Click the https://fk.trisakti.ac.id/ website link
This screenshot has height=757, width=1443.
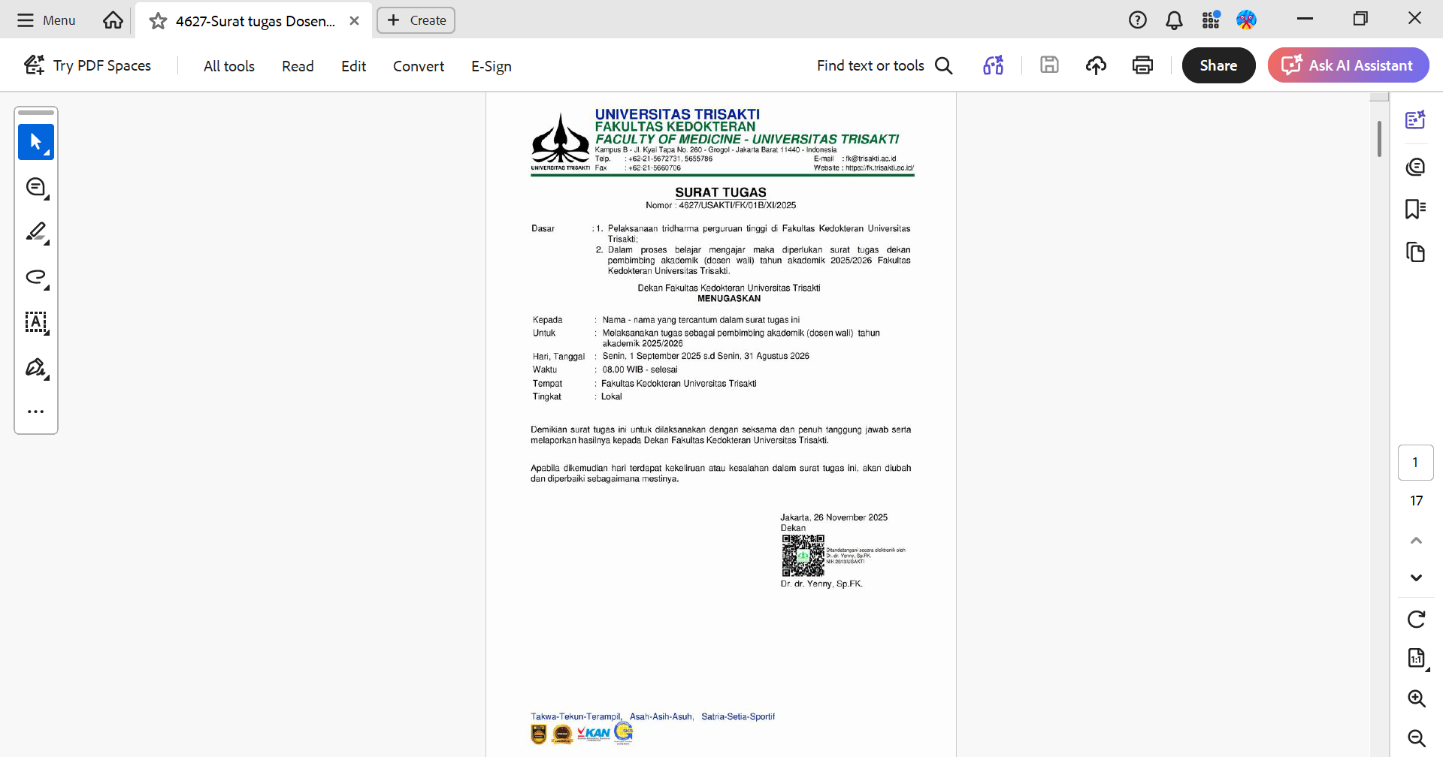coord(879,168)
